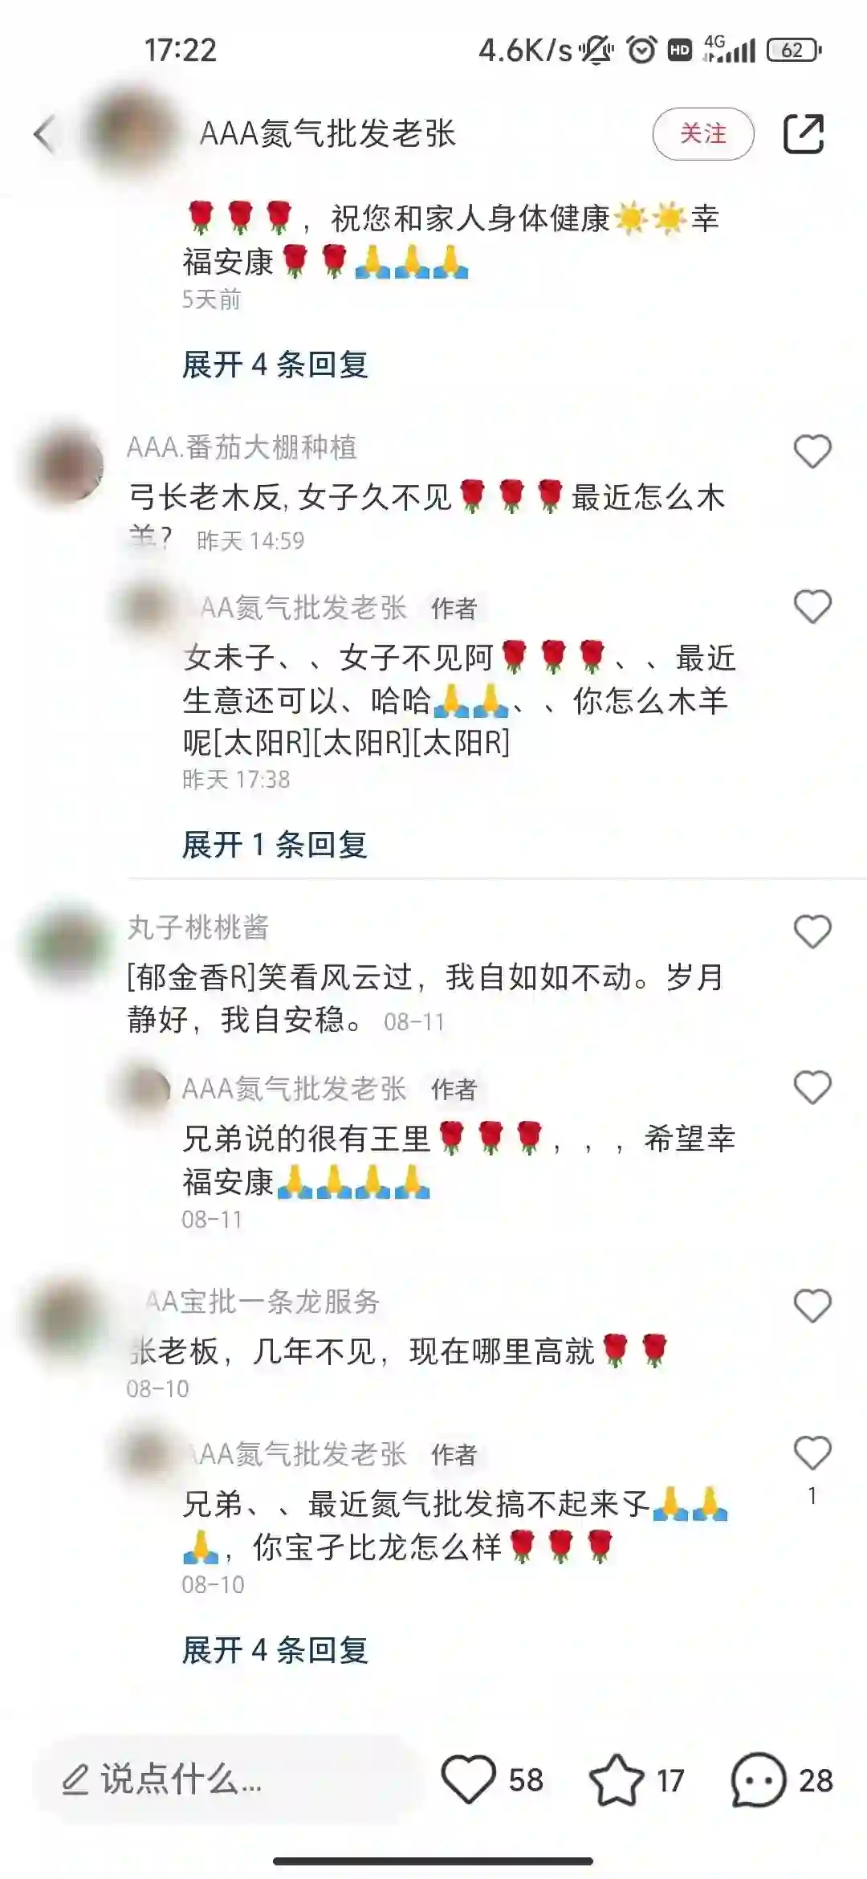Like the comment by AA宝批一条龙服务
Screen dimensions: 867x1879
coord(812,1306)
